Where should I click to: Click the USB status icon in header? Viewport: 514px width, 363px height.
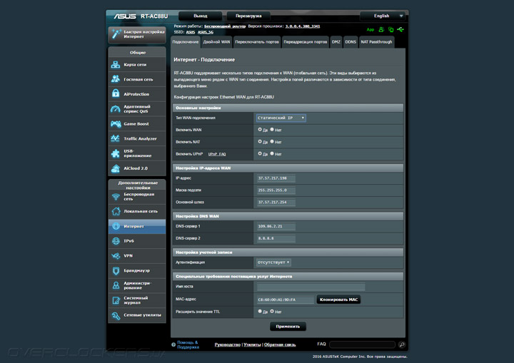[401, 30]
